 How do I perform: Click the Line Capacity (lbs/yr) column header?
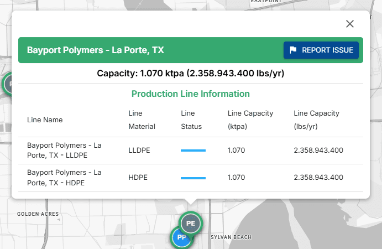tap(316, 120)
